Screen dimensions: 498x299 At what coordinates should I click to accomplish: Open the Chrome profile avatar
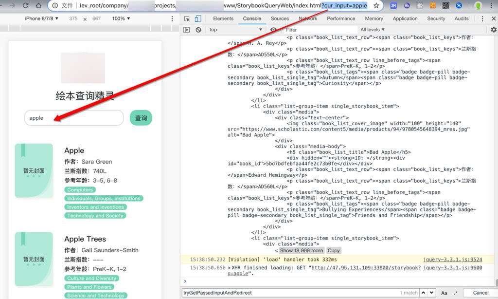pyautogui.click(x=478, y=5)
